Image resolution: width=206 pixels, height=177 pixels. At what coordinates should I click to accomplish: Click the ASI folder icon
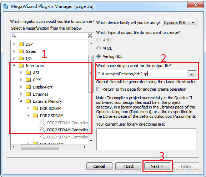point(28,72)
